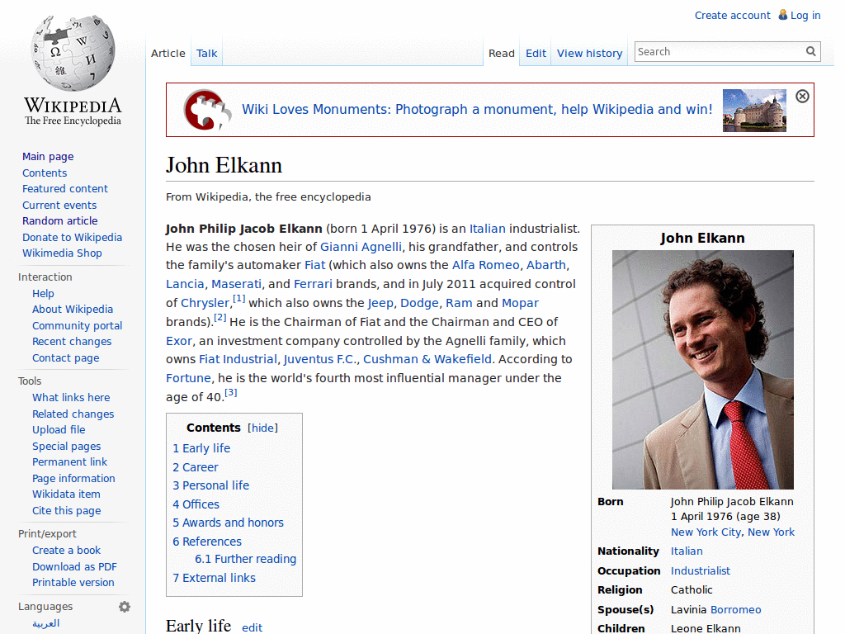Open What links here tool
The height and width of the screenshot is (634, 845).
(71, 397)
